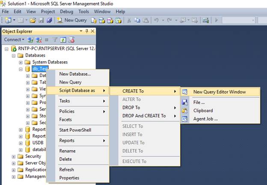Click the Refresh icon in Object Explorer
The width and height of the screenshot is (267, 185).
pos(63,40)
